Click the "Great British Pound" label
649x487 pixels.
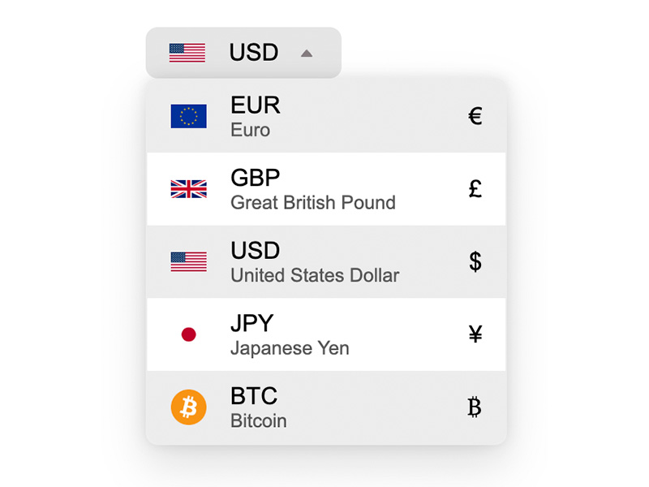tap(313, 203)
